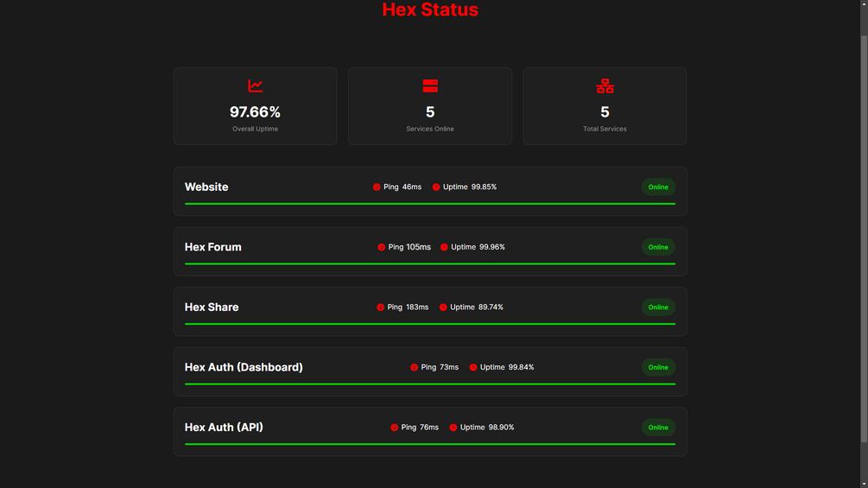The image size is (868, 488).
Task: Click the scrollbar up arrow
Action: (x=865, y=3)
